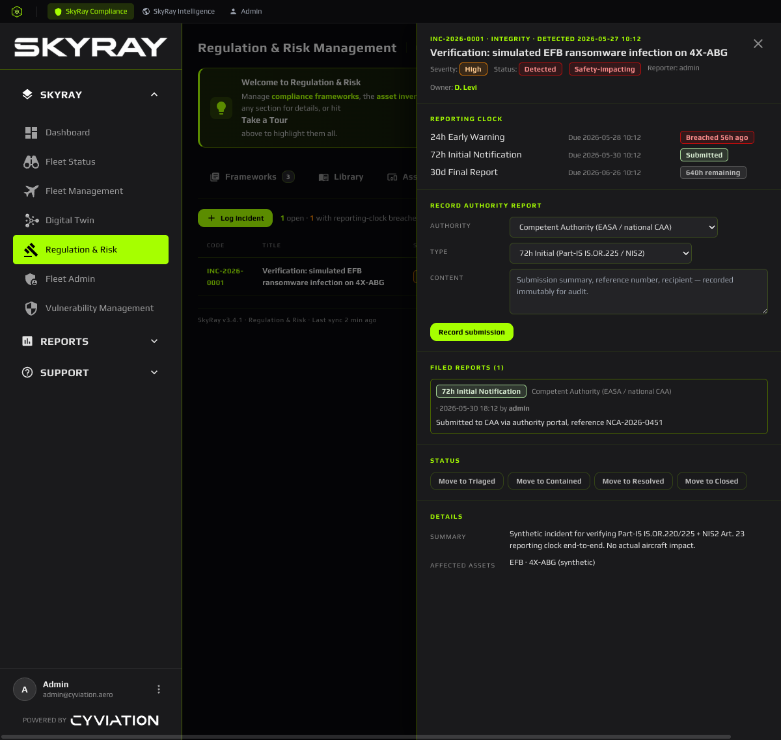Click the hexagon logo icon in top bar
Screen dimensions: 781x740
[17, 11]
